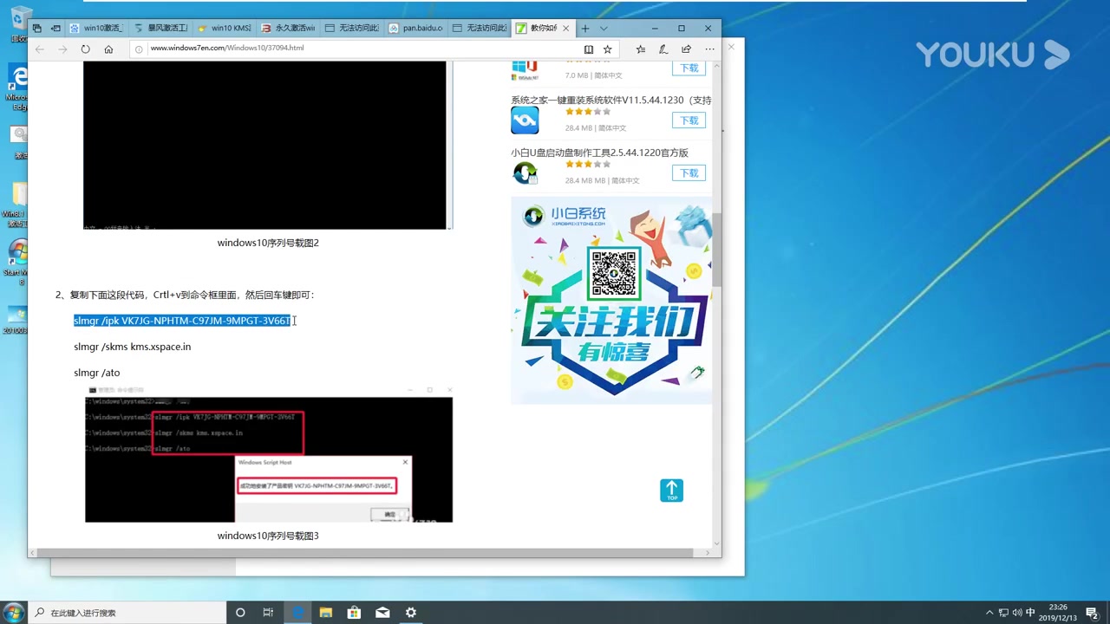Open Reading view from address bar
Screen dimensions: 1110x624
[589, 49]
